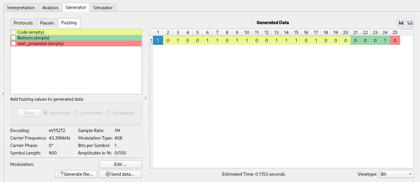Click the Edit modulation button
The height and width of the screenshot is (182, 420).
tap(120, 164)
